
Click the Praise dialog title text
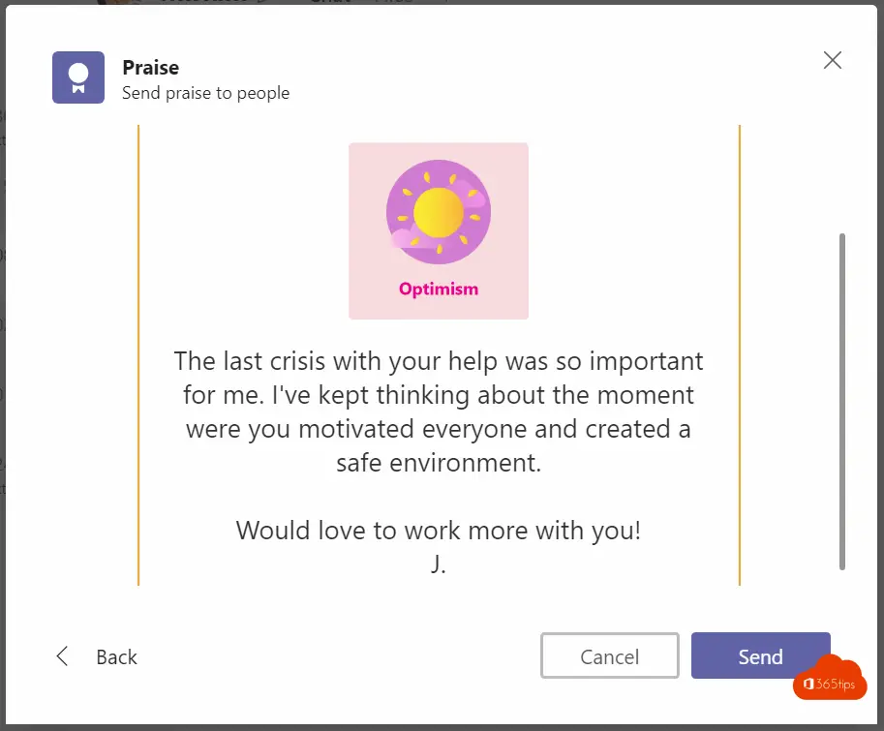click(x=150, y=68)
